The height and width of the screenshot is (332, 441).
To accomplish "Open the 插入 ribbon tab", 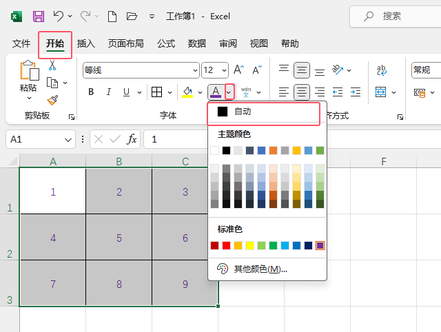I will (86, 43).
